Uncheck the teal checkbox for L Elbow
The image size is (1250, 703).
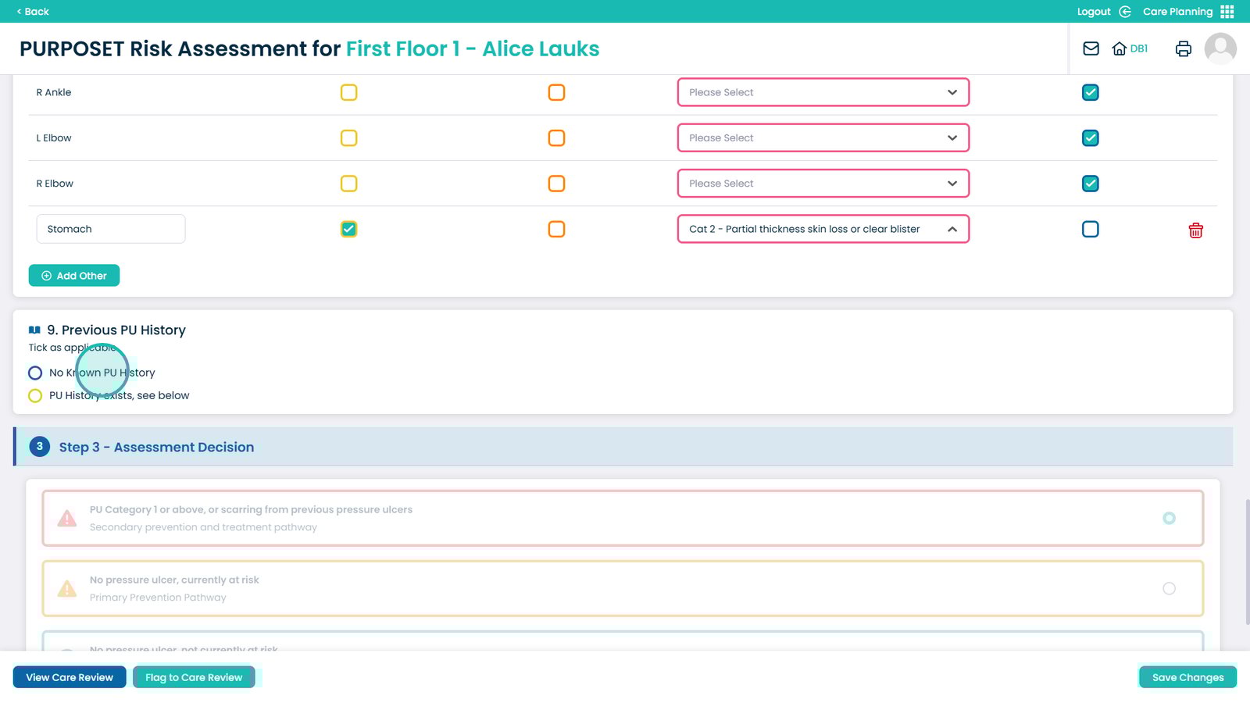coord(1090,138)
